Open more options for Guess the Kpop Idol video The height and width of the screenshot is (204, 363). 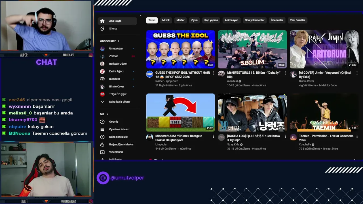coord(213,73)
